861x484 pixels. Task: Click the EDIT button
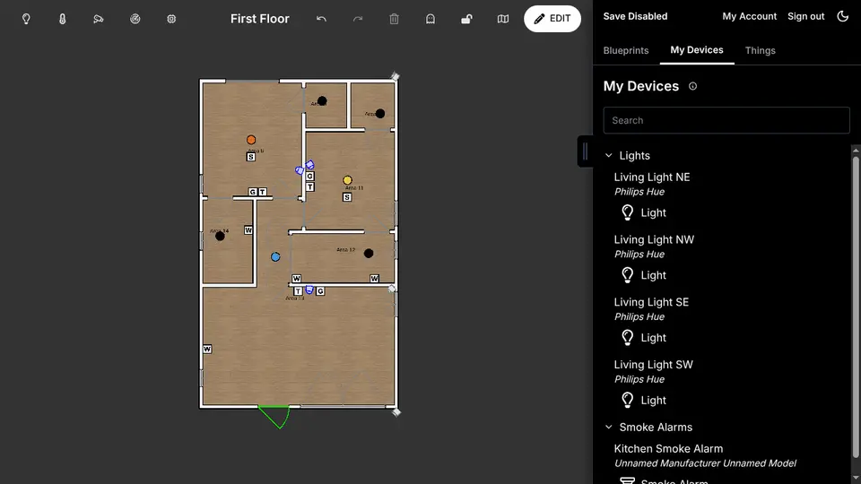point(552,19)
